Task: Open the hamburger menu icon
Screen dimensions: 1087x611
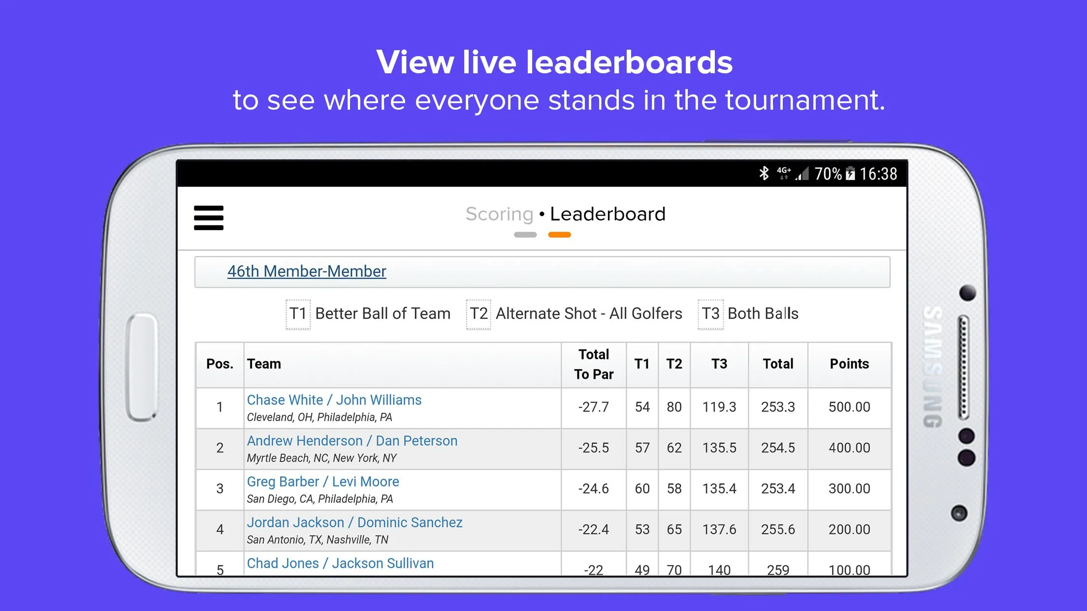Action: click(209, 218)
